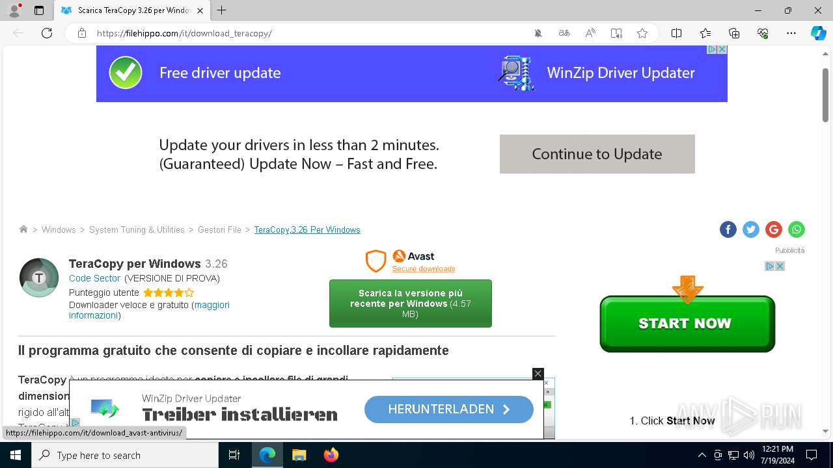Open the Copilot sidebar
The image size is (833, 468).
point(818,33)
